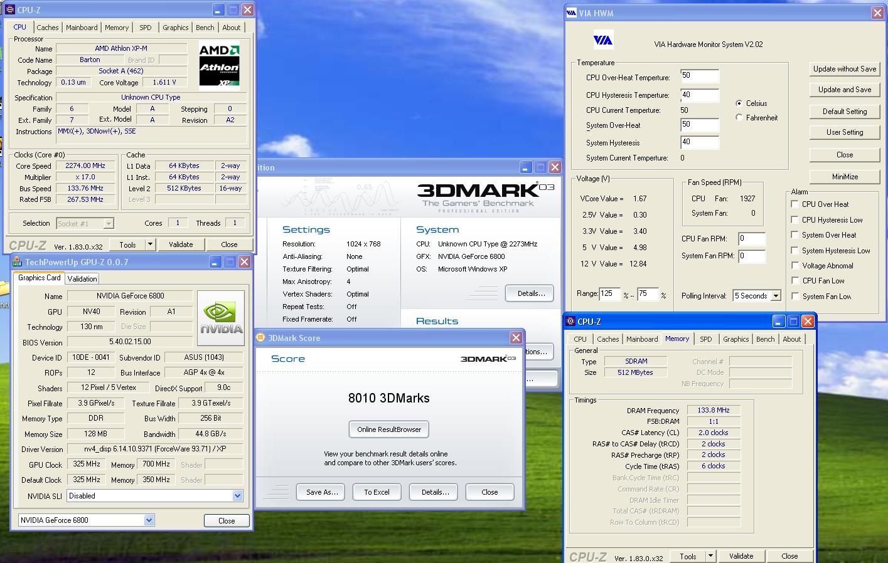Click the NVIDIA logo in GPU-Z
888x563 pixels.
[x=221, y=318]
